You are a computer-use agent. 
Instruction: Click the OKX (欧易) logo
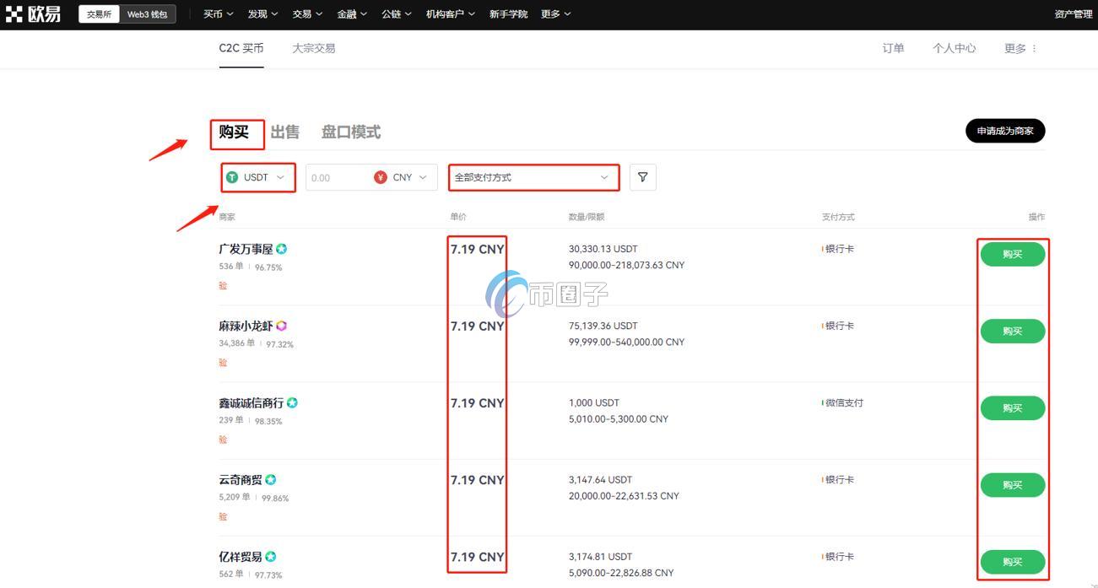click(x=33, y=13)
